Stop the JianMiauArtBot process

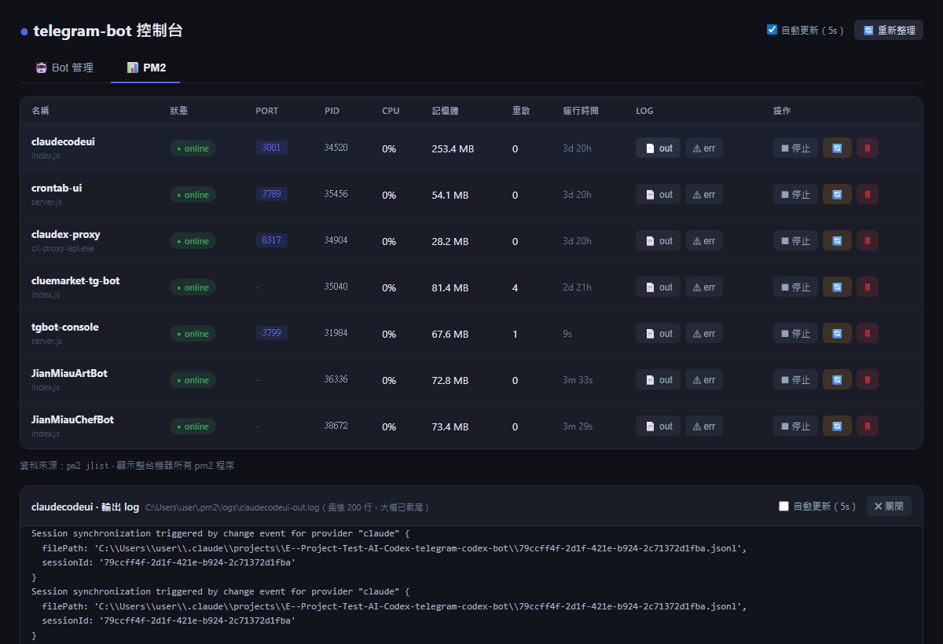coord(795,379)
